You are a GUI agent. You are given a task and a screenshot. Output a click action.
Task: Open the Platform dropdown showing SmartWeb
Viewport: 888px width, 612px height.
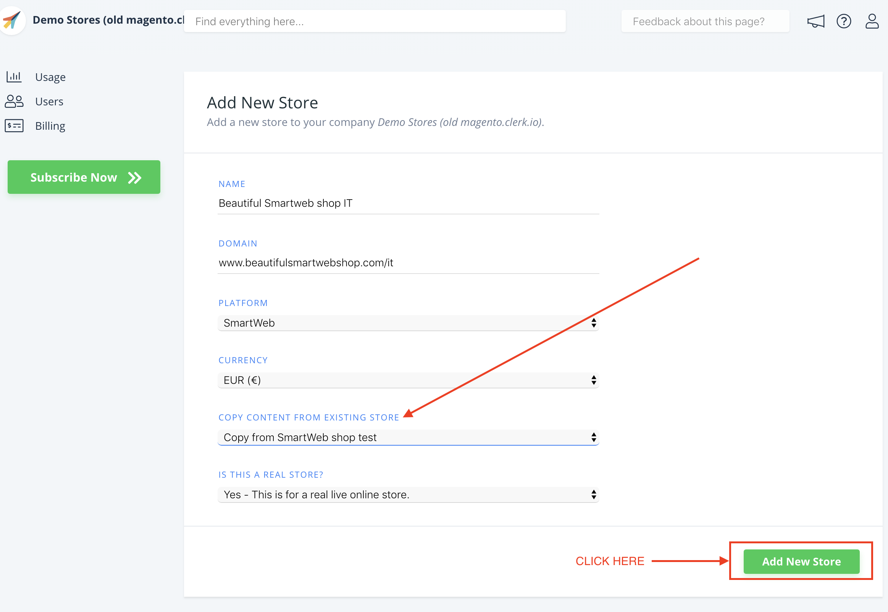(408, 323)
